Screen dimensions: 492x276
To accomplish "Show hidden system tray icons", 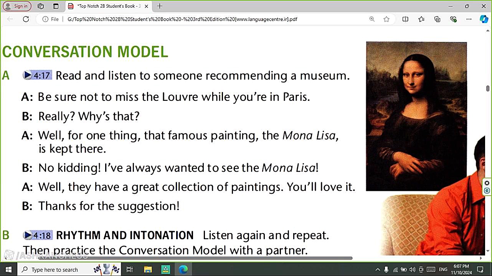I will [x=378, y=269].
